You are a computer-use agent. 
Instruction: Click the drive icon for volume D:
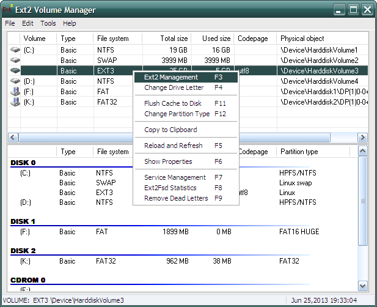[15, 81]
